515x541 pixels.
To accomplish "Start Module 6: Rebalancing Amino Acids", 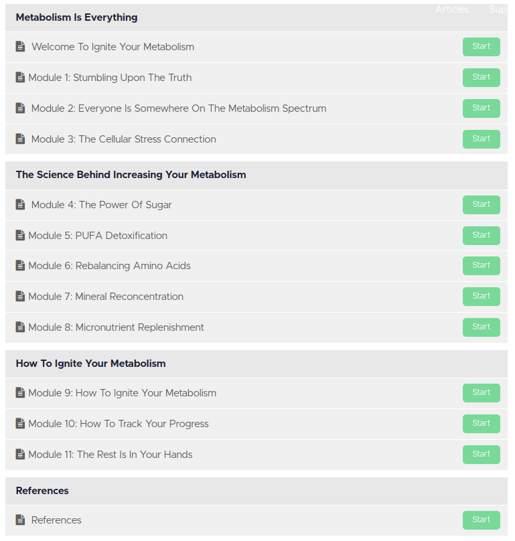I will coord(481,265).
